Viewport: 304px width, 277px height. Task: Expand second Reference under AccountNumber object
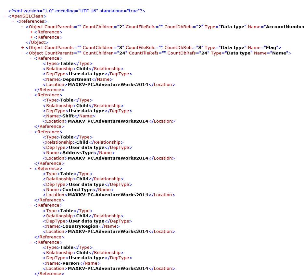(x=31, y=37)
